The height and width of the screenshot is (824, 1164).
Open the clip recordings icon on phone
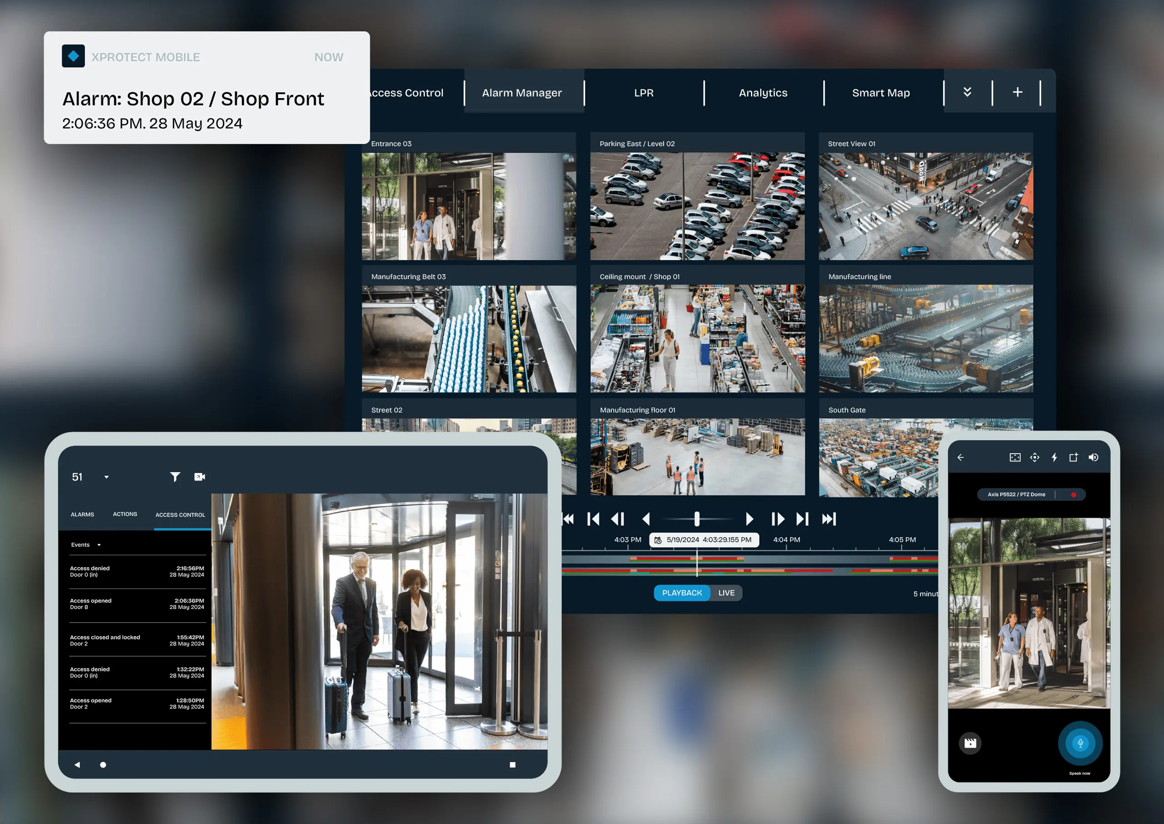click(969, 743)
